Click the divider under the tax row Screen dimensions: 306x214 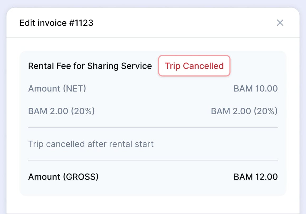coord(153,127)
